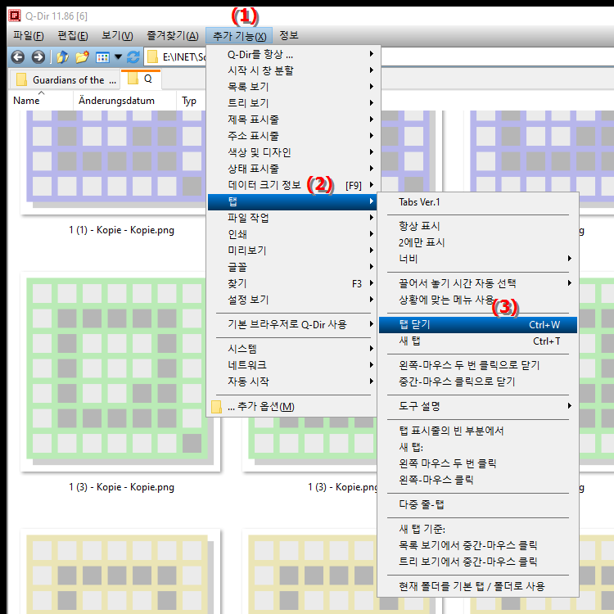
Task: Open the 편집(E) menu
Action: point(73,36)
